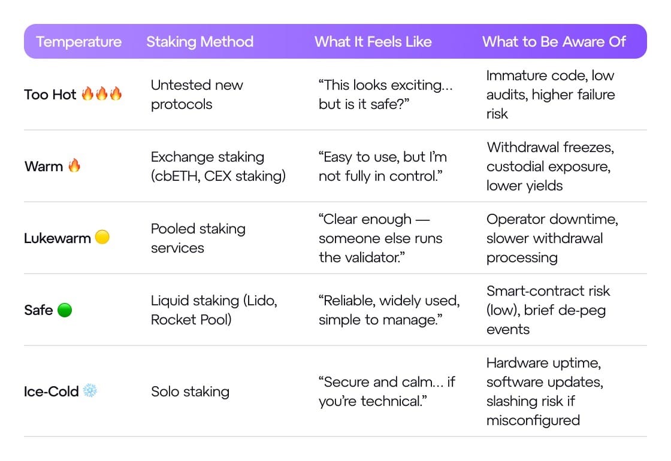Select the Staking Method column header

coord(200,41)
